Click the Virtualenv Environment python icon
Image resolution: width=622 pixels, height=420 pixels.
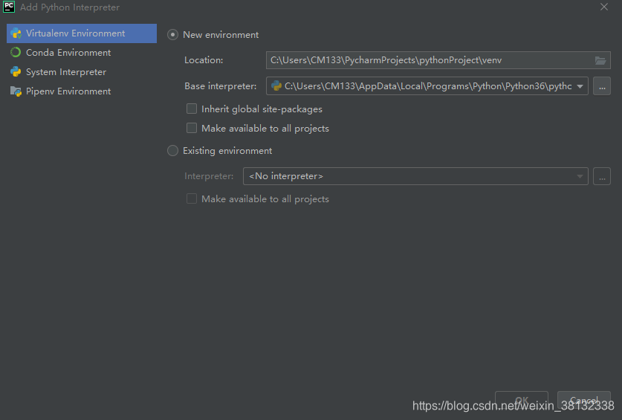(16, 33)
